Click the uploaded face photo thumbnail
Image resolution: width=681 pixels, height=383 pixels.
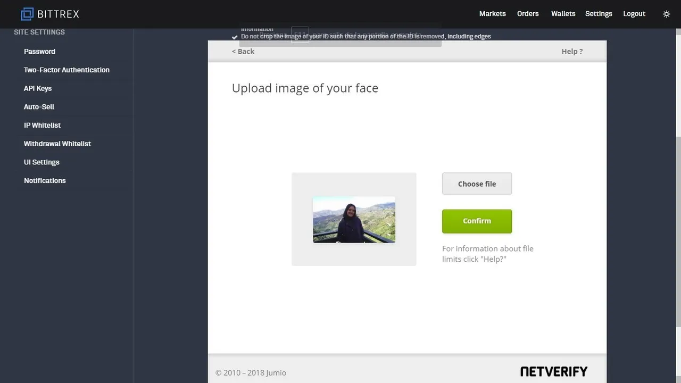(x=354, y=220)
